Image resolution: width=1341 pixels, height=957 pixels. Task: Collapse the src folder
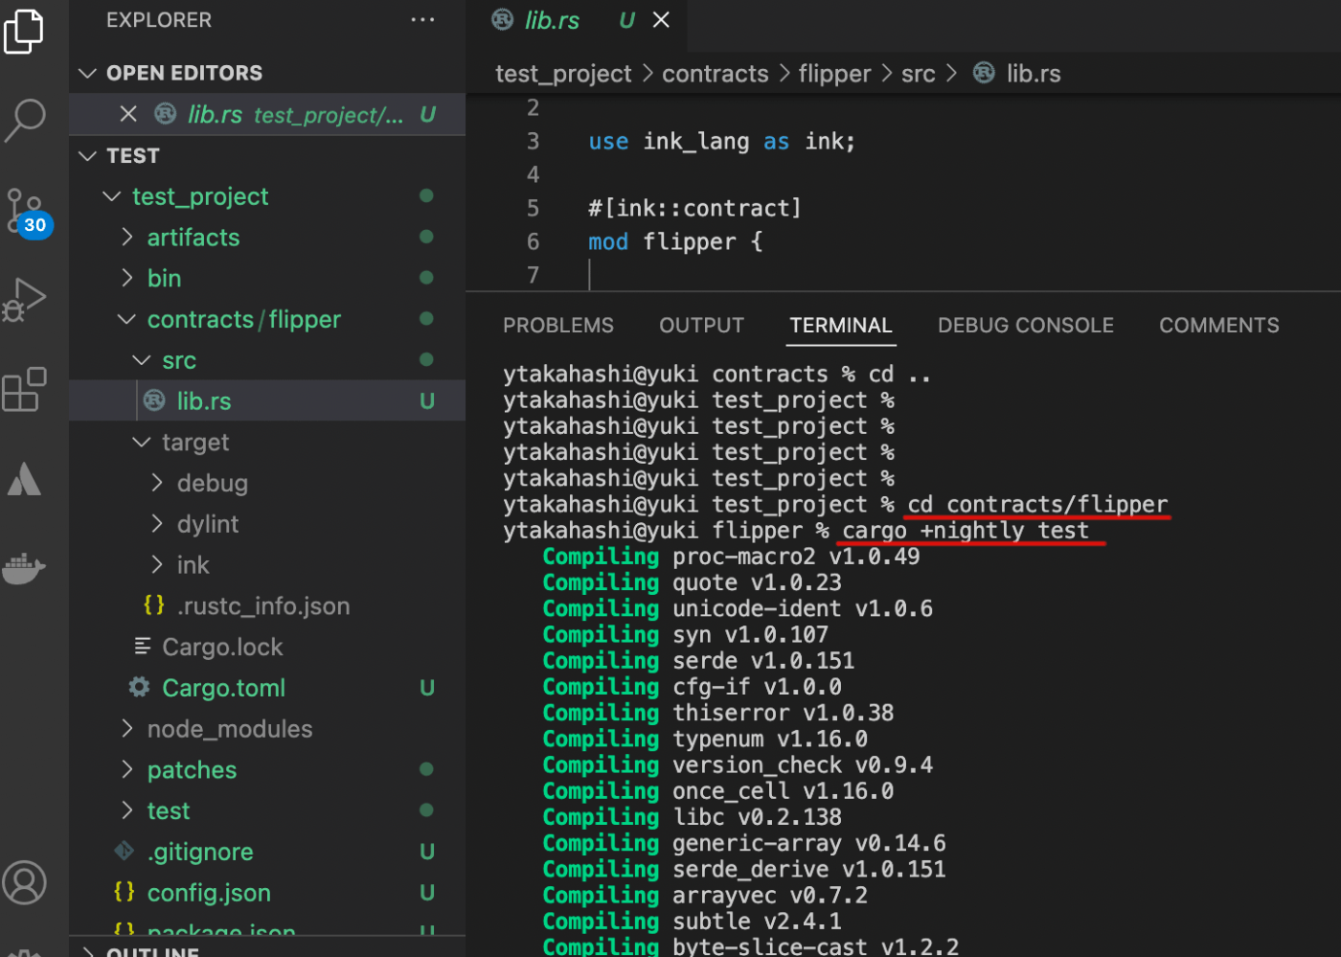point(142,360)
